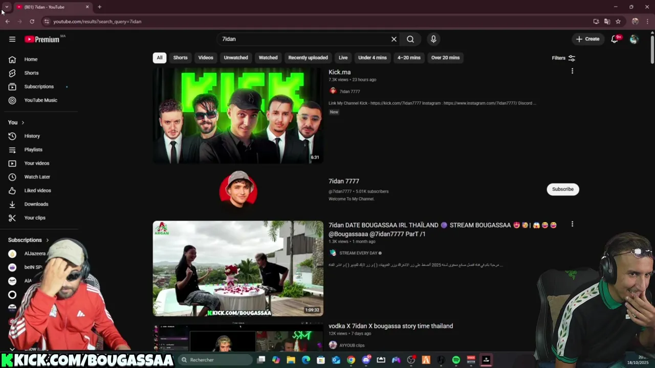Open the Filters panel

coord(563,58)
